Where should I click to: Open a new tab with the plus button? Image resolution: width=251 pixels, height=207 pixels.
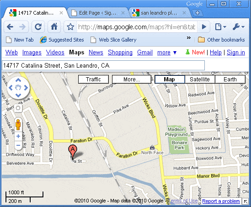pyautogui.click(x=198, y=13)
